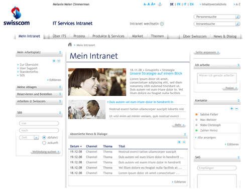245x190 pixels.
Task: Click the man with wine glass thumbnail
Action: [87, 109]
